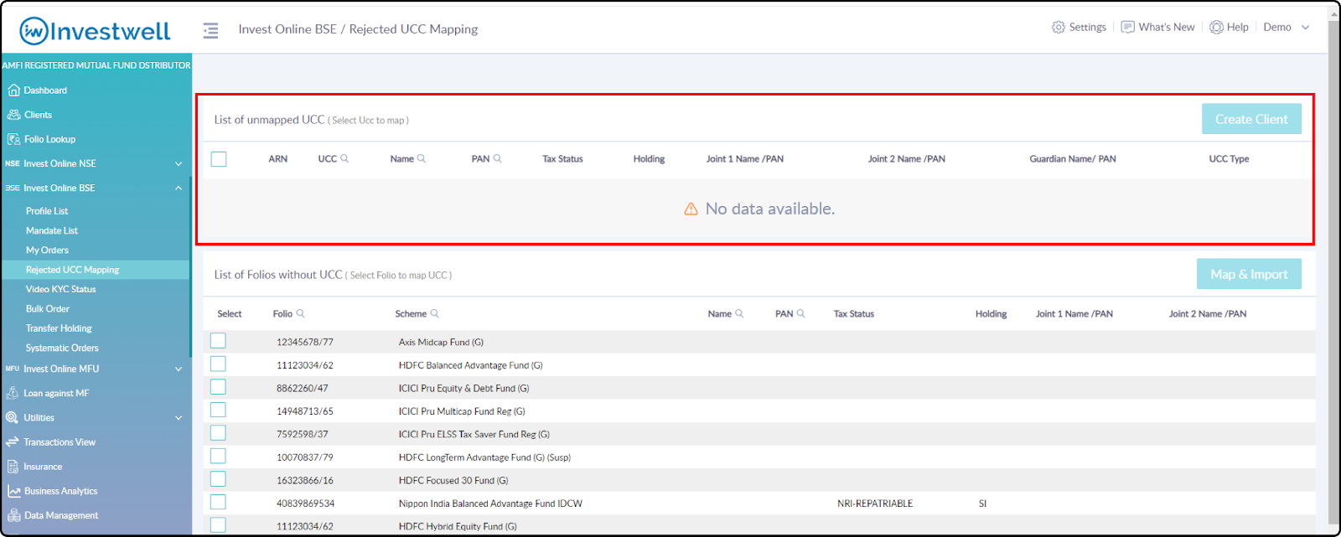Click Nippon India Balanced Advantage Fund IDCW
Viewport: 1341px width, 537px height.
490,503
